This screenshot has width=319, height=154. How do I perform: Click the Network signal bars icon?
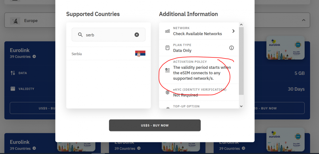coord(168,31)
